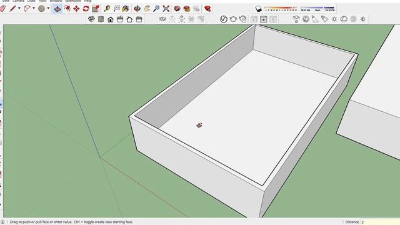Add a V-Ray spot light

(x=315, y=19)
